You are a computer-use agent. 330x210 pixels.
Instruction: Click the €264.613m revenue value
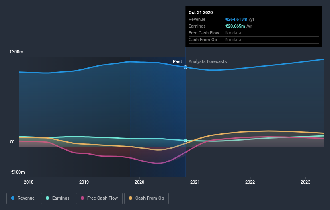(x=236, y=19)
